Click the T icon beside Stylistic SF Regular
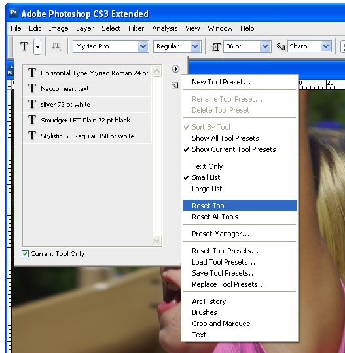This screenshot has height=353, width=345. tap(32, 136)
